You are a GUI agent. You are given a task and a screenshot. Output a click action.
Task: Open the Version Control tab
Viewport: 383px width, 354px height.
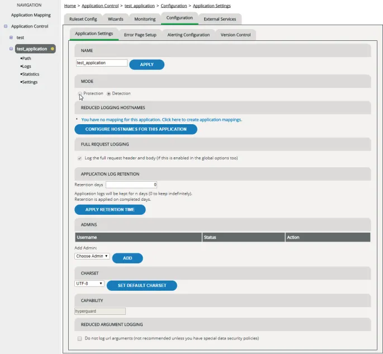pyautogui.click(x=235, y=35)
